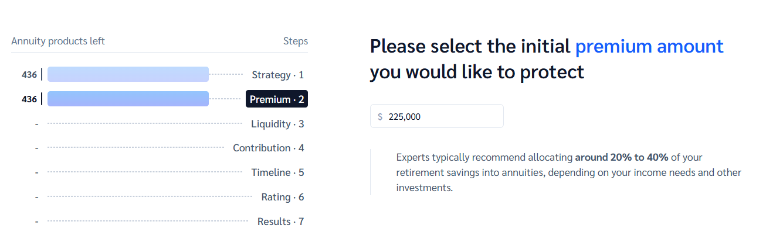Click the "Please select the initial" heading

coord(470,46)
